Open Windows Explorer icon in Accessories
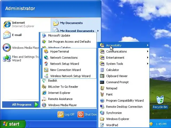The width and height of the screenshot is (171, 128). (x=102, y=119)
